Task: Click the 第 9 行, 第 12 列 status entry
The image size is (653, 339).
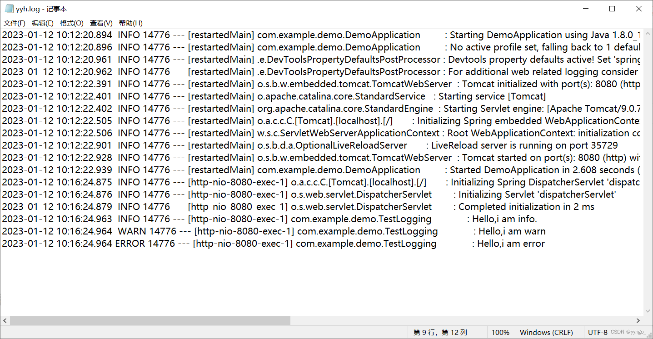Action: coord(440,332)
